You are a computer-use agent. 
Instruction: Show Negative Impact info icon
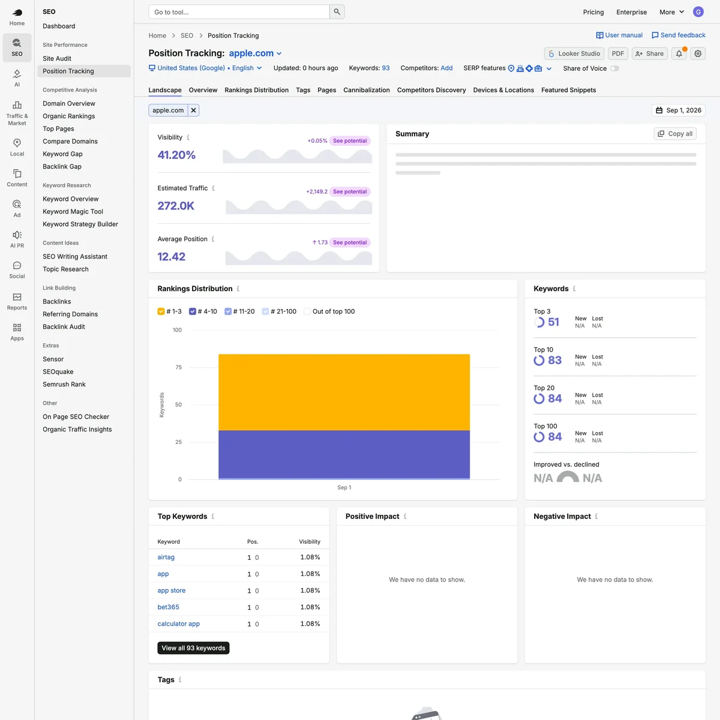coord(596,517)
